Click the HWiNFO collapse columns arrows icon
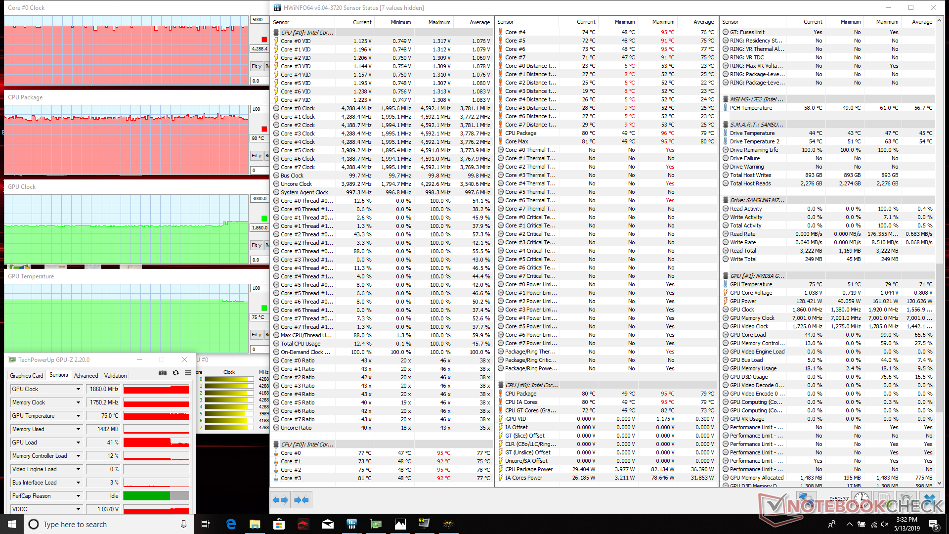This screenshot has width=949, height=534. pos(302,500)
